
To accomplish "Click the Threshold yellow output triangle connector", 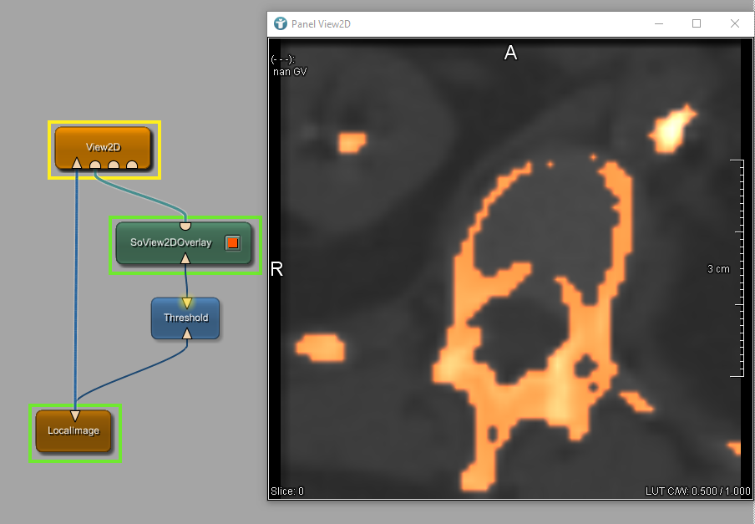I will coord(186,303).
